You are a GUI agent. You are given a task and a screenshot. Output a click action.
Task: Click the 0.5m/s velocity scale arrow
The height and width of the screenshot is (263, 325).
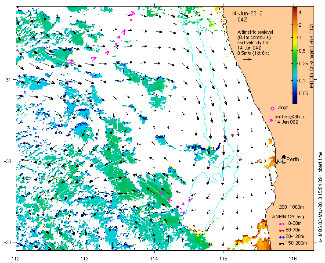(x=247, y=59)
